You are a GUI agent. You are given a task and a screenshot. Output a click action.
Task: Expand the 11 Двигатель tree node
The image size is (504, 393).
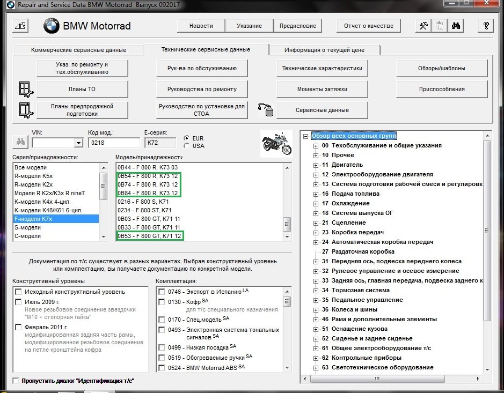(316, 165)
